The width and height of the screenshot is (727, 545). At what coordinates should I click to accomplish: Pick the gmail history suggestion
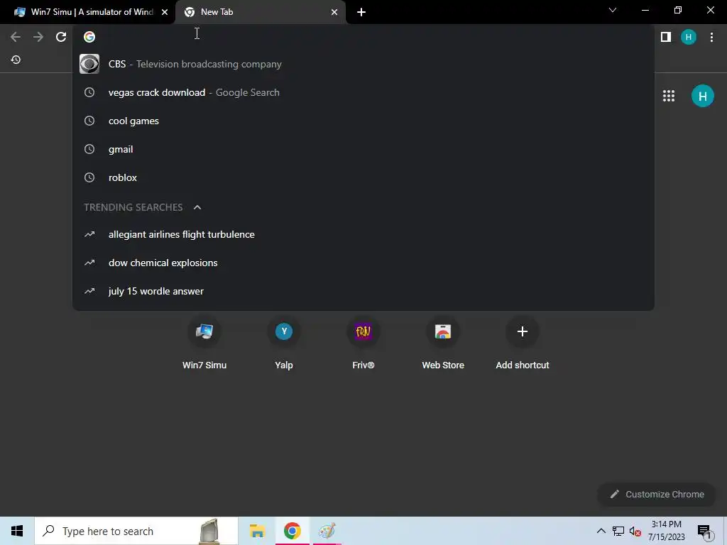[363, 149]
